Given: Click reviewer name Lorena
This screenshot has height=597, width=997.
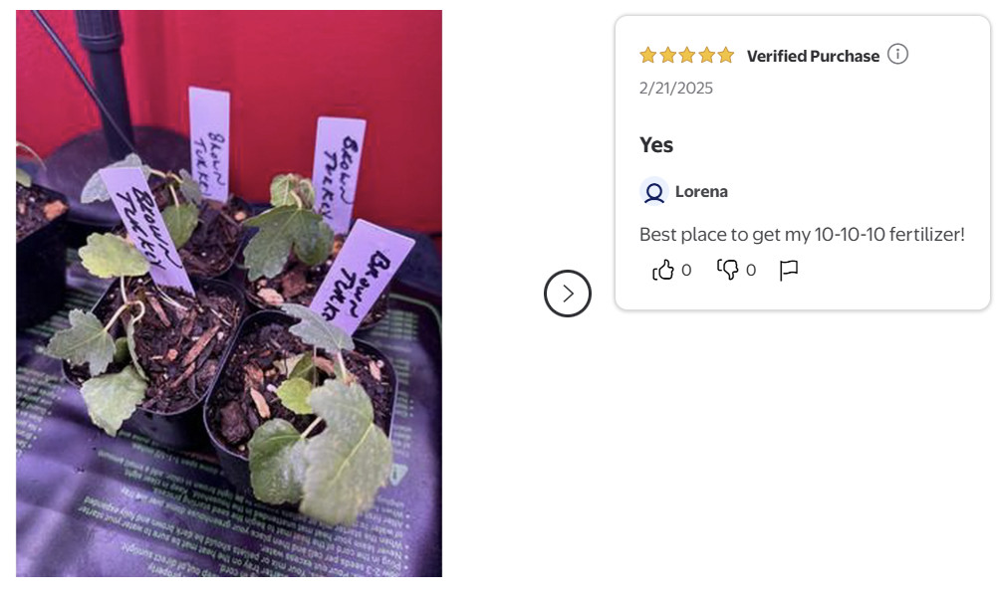Looking at the screenshot, I should tap(701, 192).
